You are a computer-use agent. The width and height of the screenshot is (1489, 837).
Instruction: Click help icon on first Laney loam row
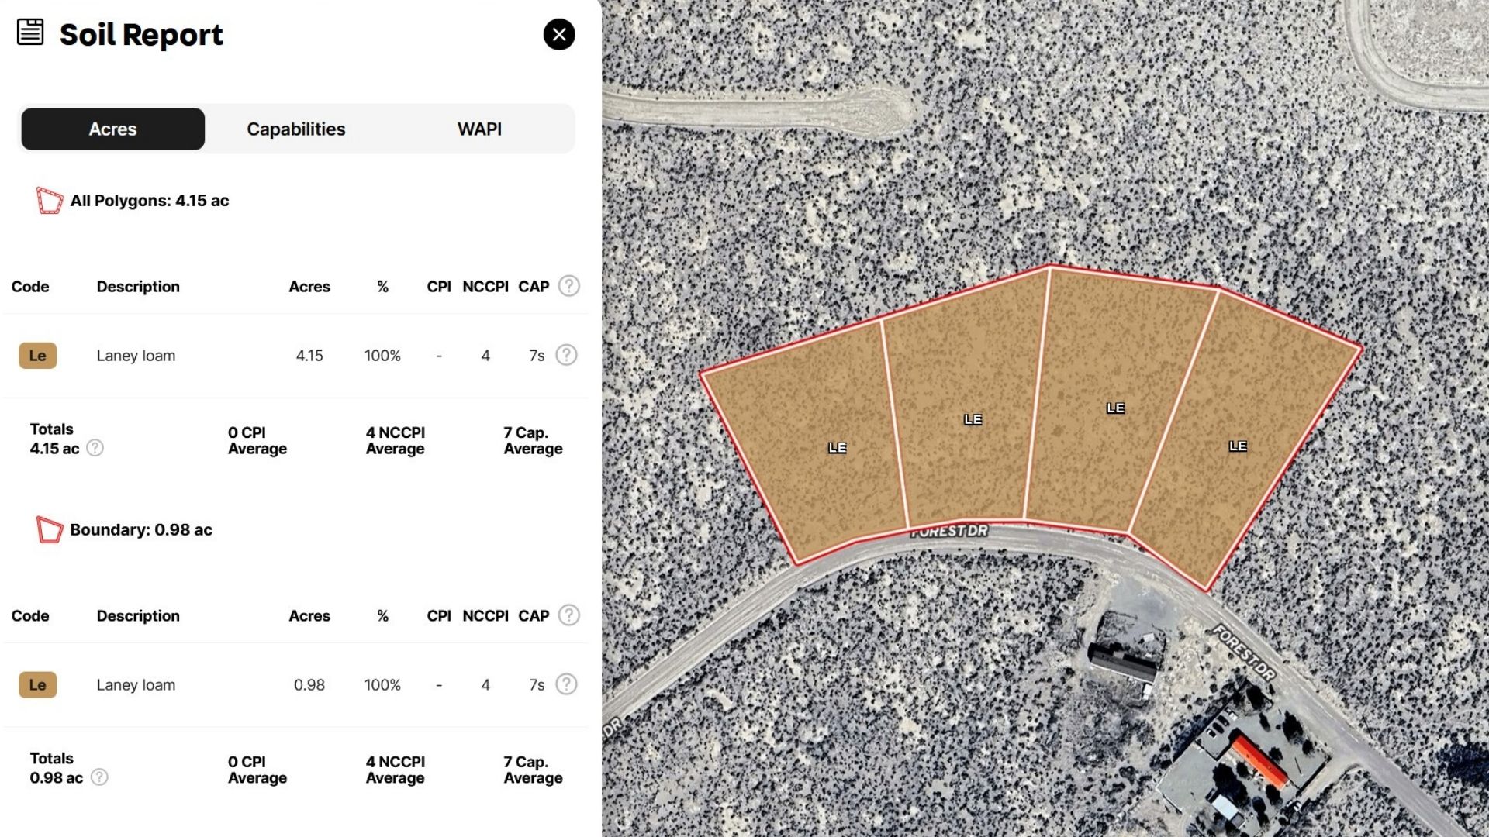click(x=567, y=355)
